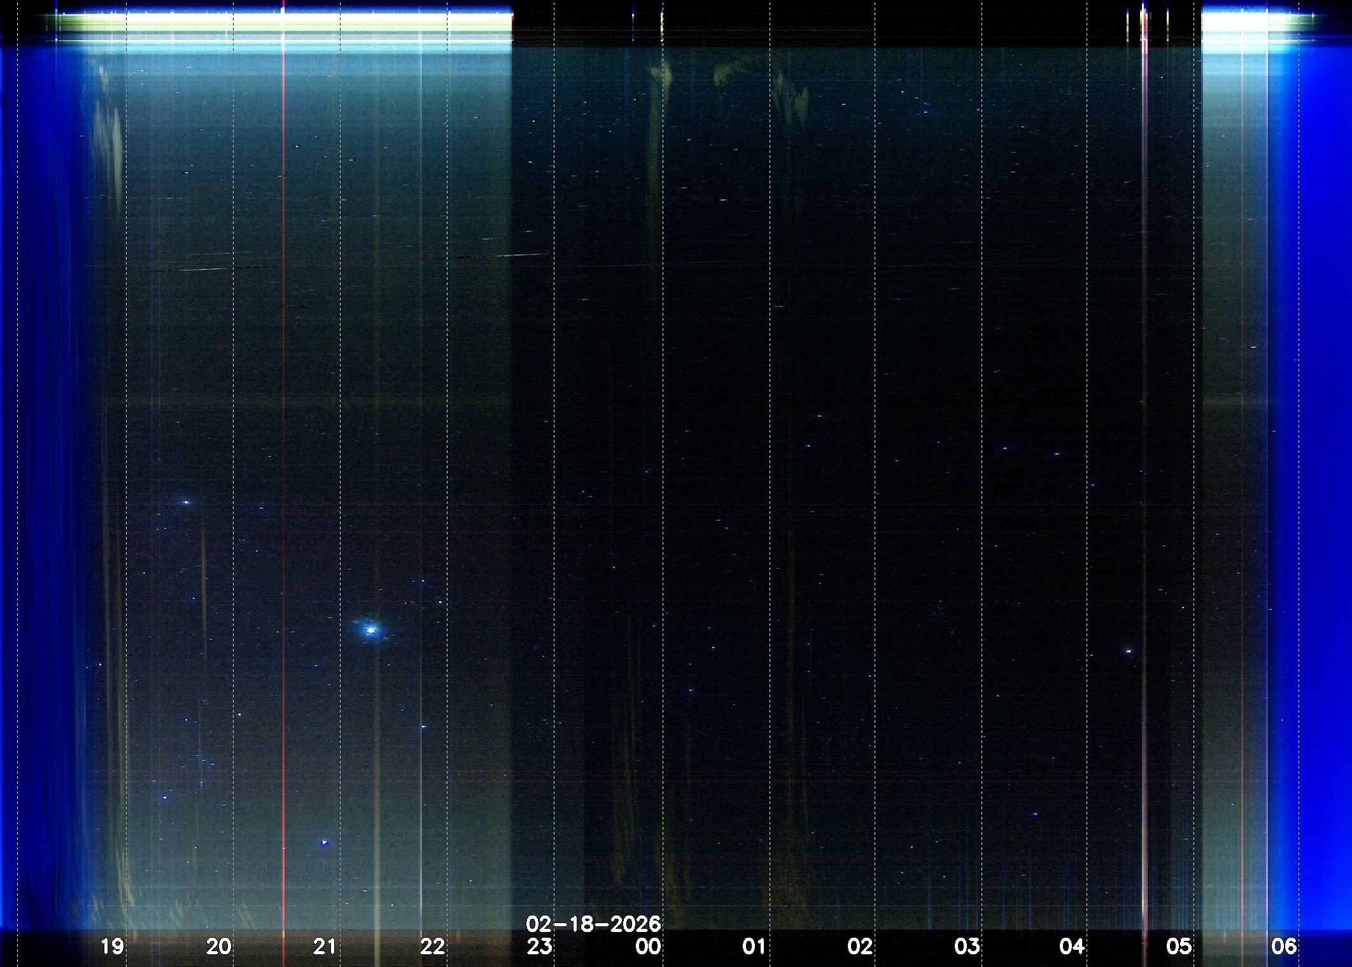Click the 05 hour label
Screen dimensions: 1352x967
pyautogui.click(x=1178, y=947)
